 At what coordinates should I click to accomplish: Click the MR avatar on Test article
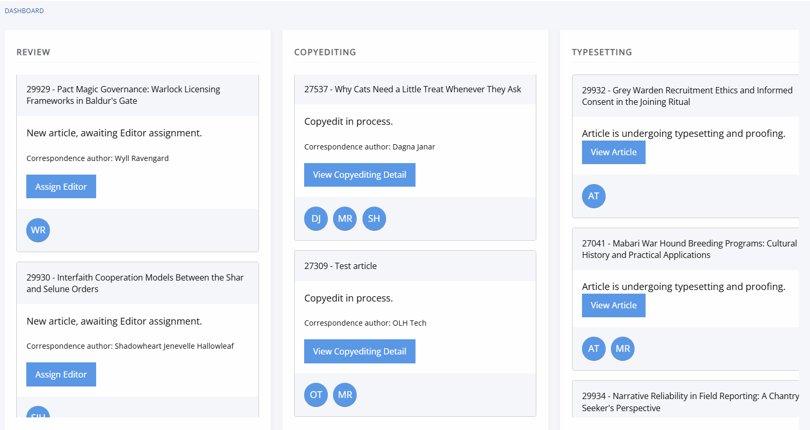pyautogui.click(x=345, y=395)
